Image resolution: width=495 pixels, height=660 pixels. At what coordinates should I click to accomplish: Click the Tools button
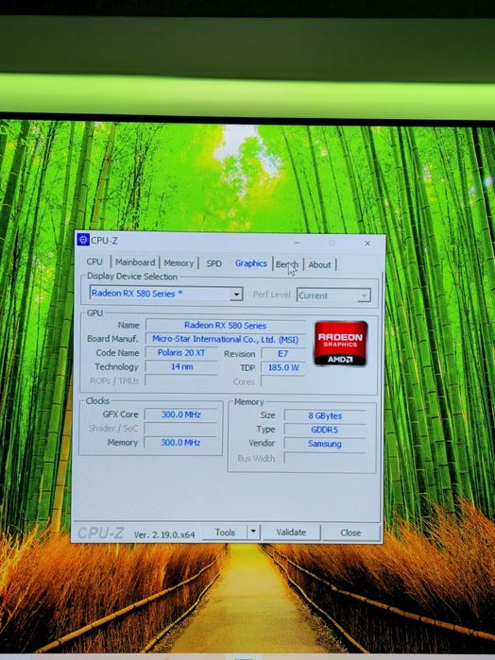click(x=225, y=533)
